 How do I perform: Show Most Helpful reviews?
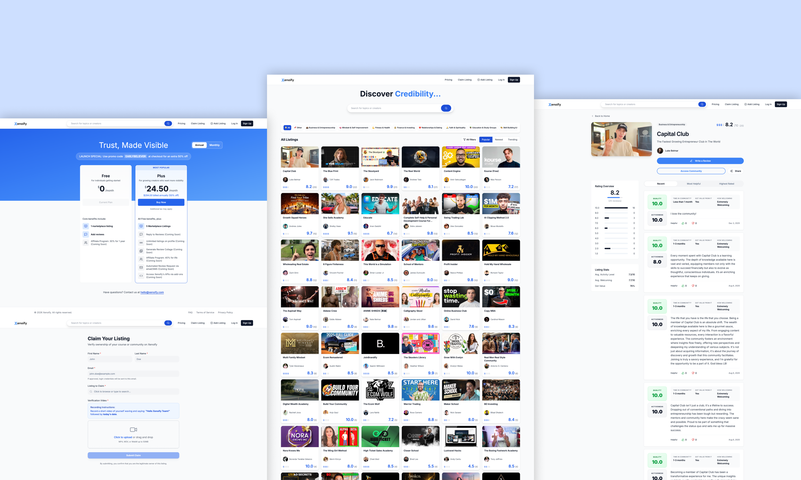click(x=693, y=184)
